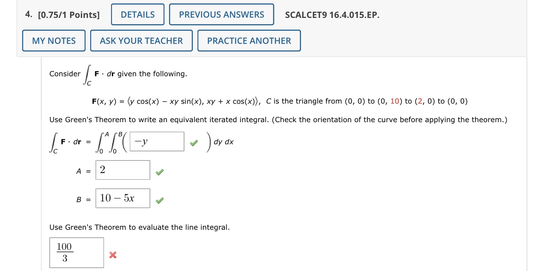Click the SCALCET9 16.4.015.EP textbook reference
536x271 pixels.
click(x=332, y=15)
